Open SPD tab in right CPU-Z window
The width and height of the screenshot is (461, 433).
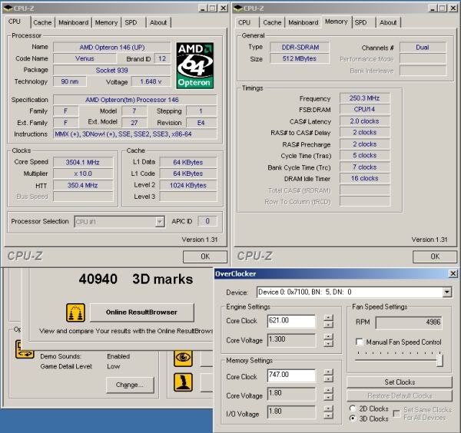tap(361, 22)
